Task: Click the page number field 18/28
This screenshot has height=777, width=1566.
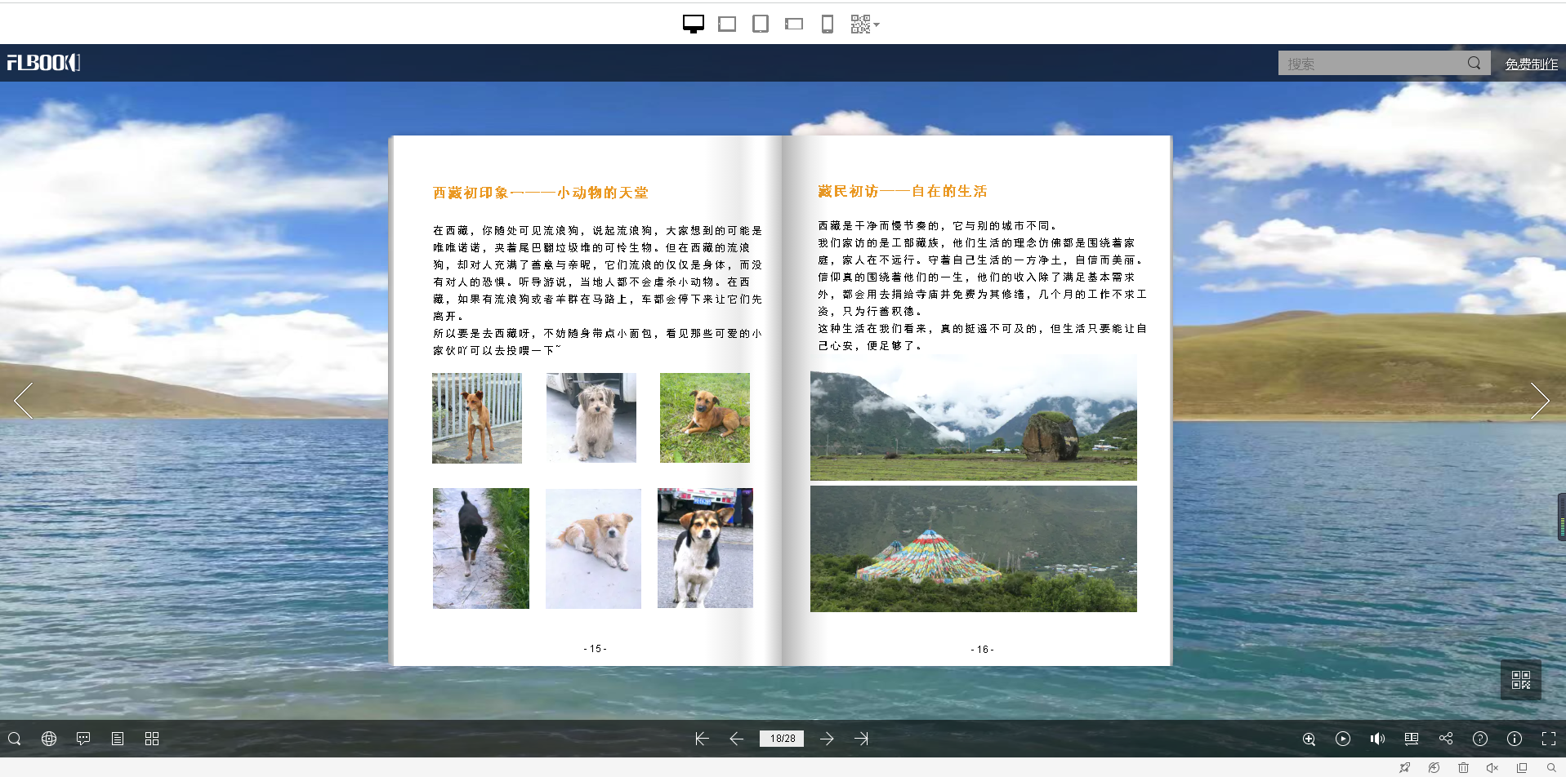Action: [x=782, y=739]
